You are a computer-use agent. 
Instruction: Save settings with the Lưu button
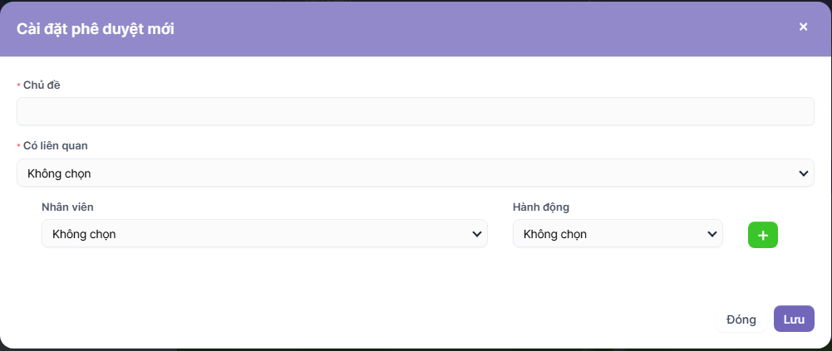[794, 319]
